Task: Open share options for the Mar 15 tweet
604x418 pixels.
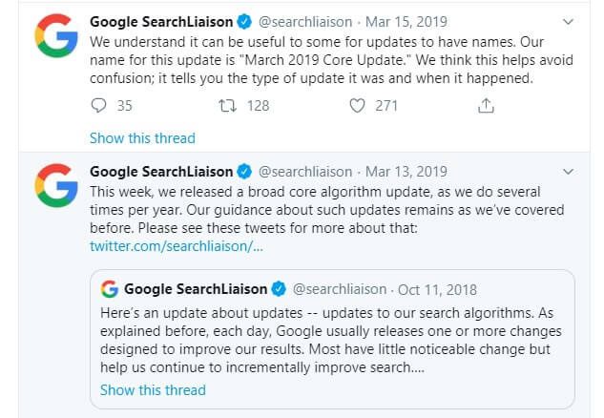Action: click(486, 105)
